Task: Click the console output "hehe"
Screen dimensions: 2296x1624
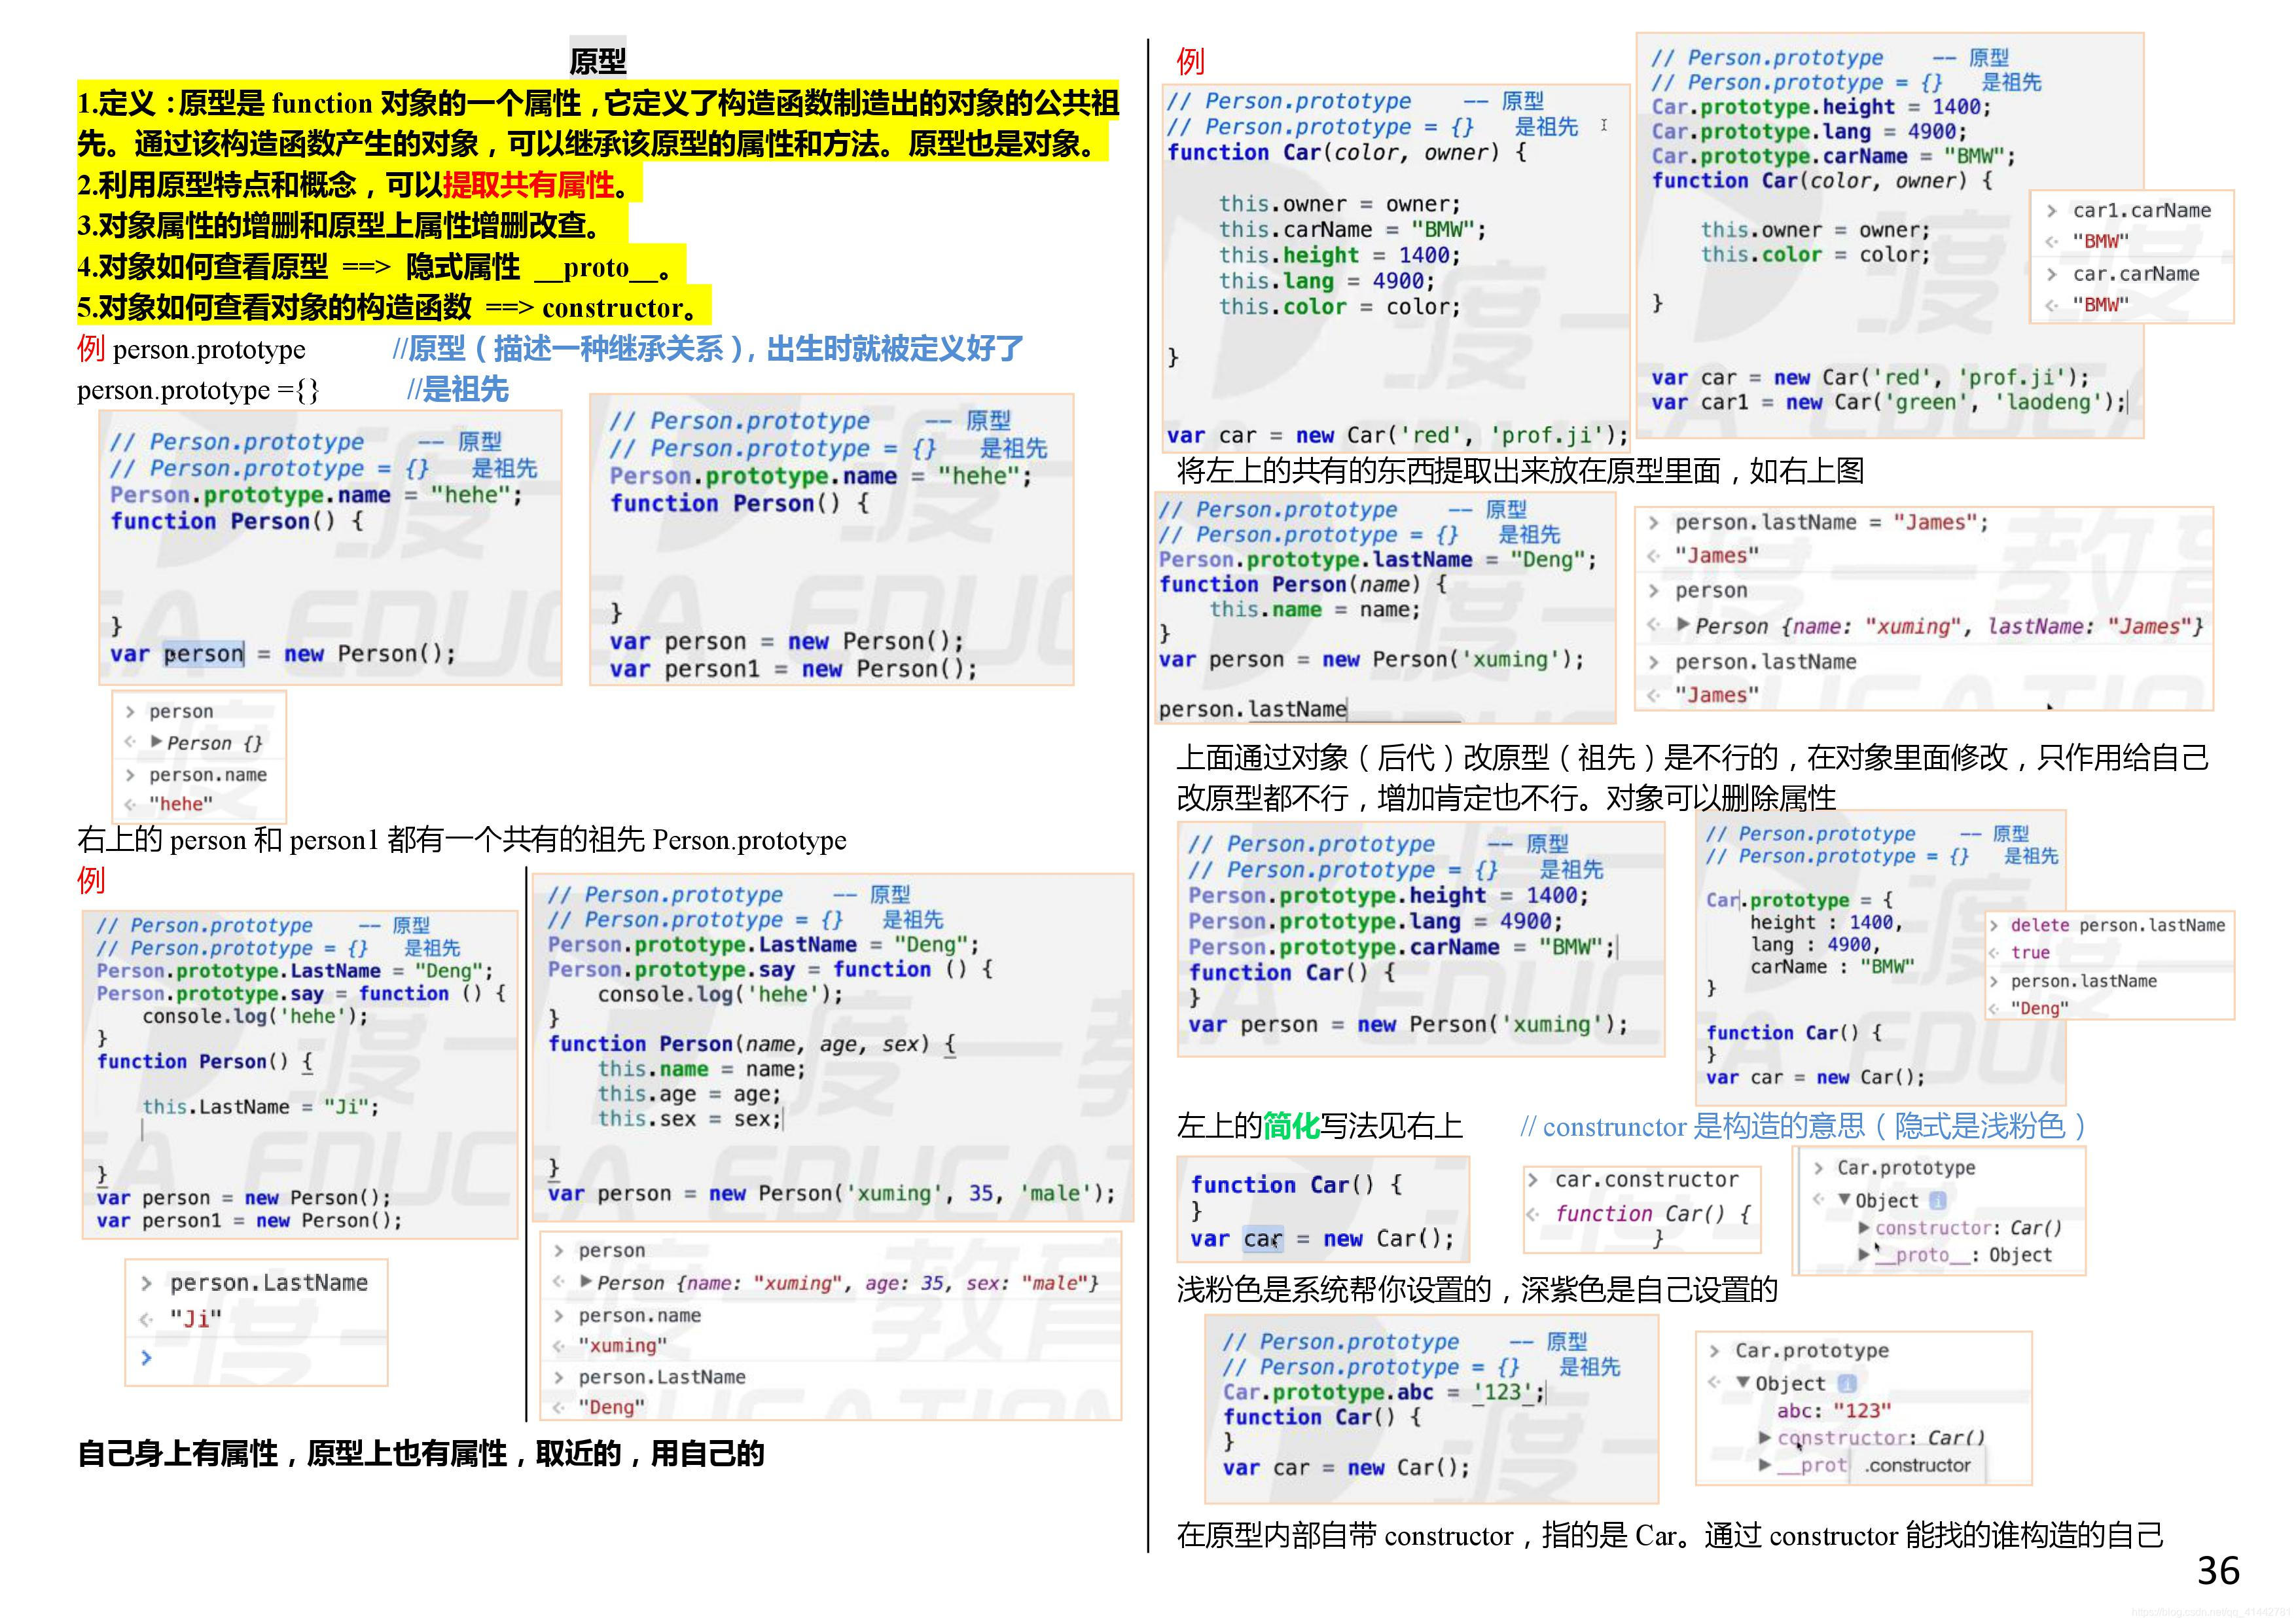Action: pos(181,804)
